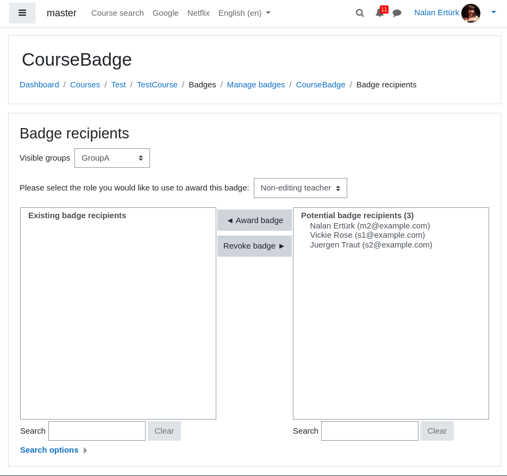Open the hamburger side menu
Image resolution: width=507 pixels, height=476 pixels.
pyautogui.click(x=22, y=13)
